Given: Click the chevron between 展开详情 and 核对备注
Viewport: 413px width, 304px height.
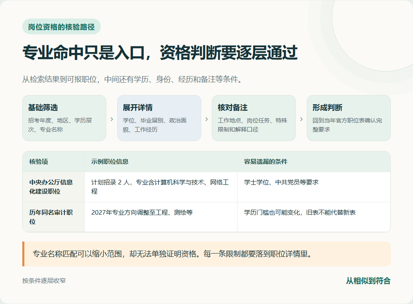Looking at the screenshot, I should [206, 119].
